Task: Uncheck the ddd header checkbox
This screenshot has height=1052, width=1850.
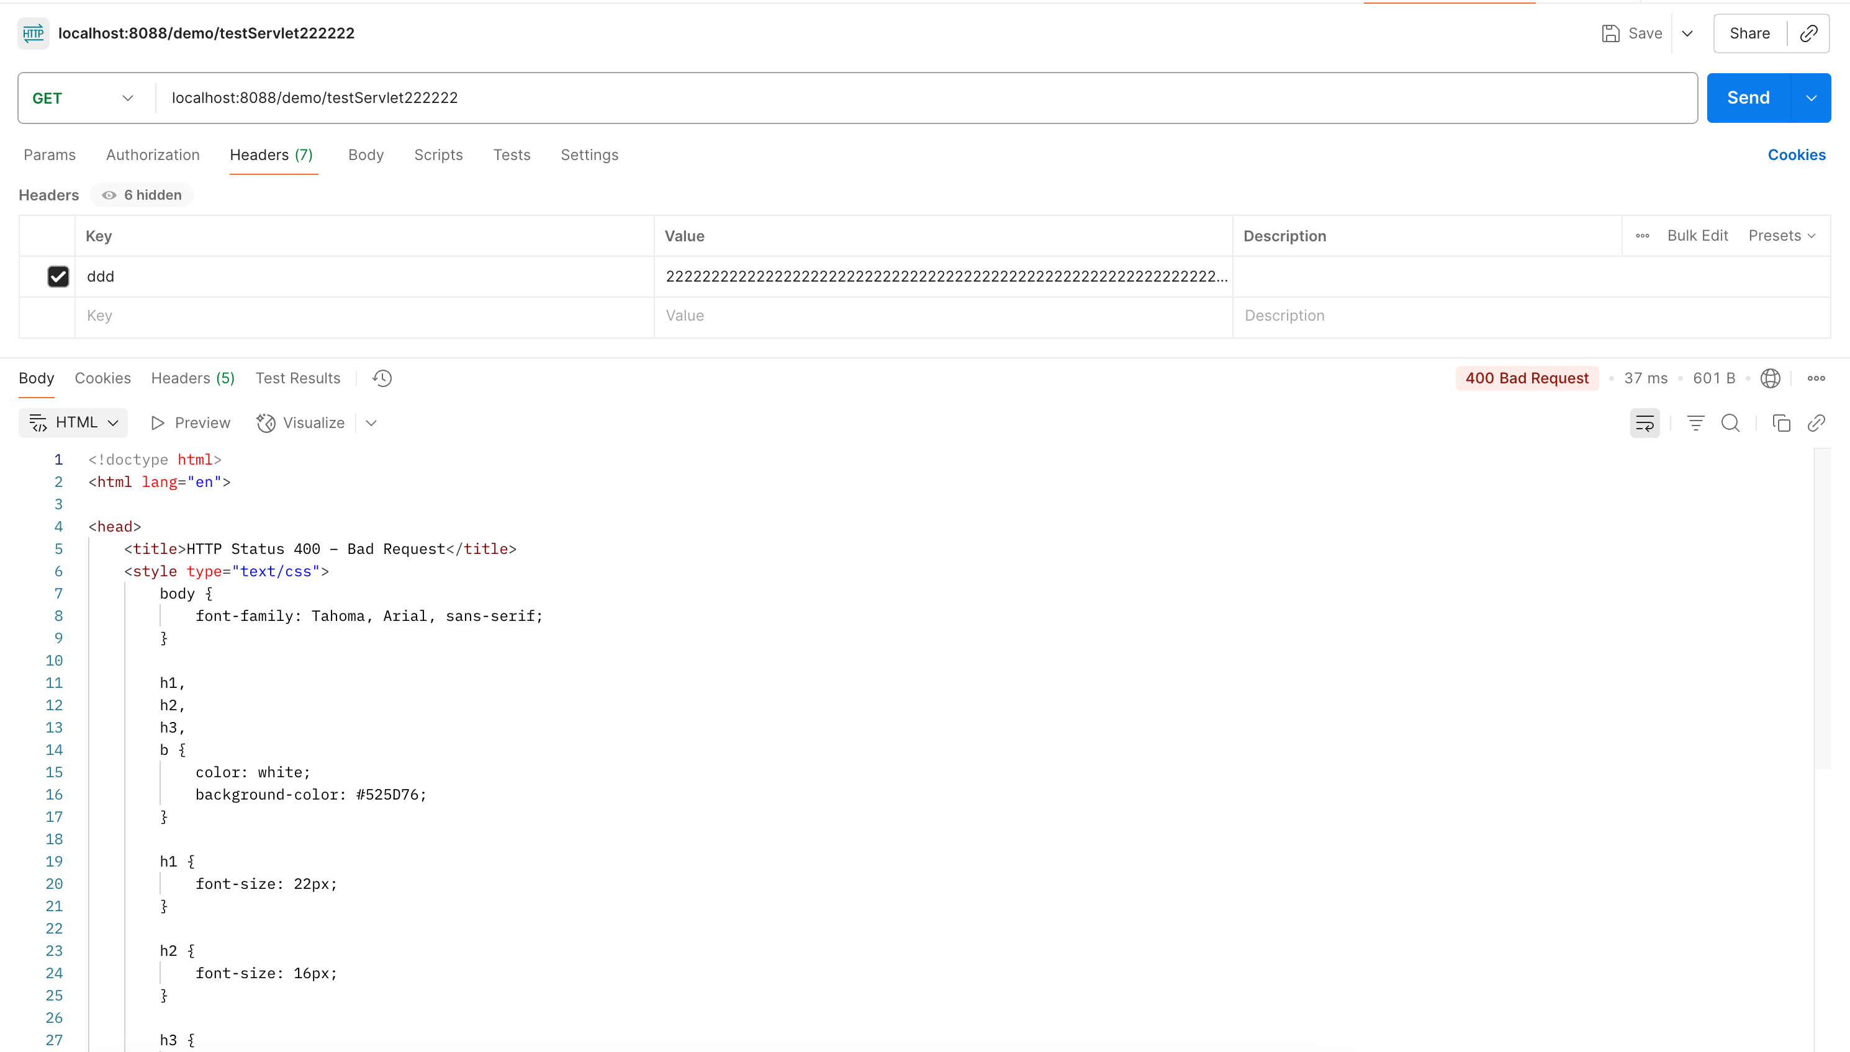Action: tap(58, 276)
